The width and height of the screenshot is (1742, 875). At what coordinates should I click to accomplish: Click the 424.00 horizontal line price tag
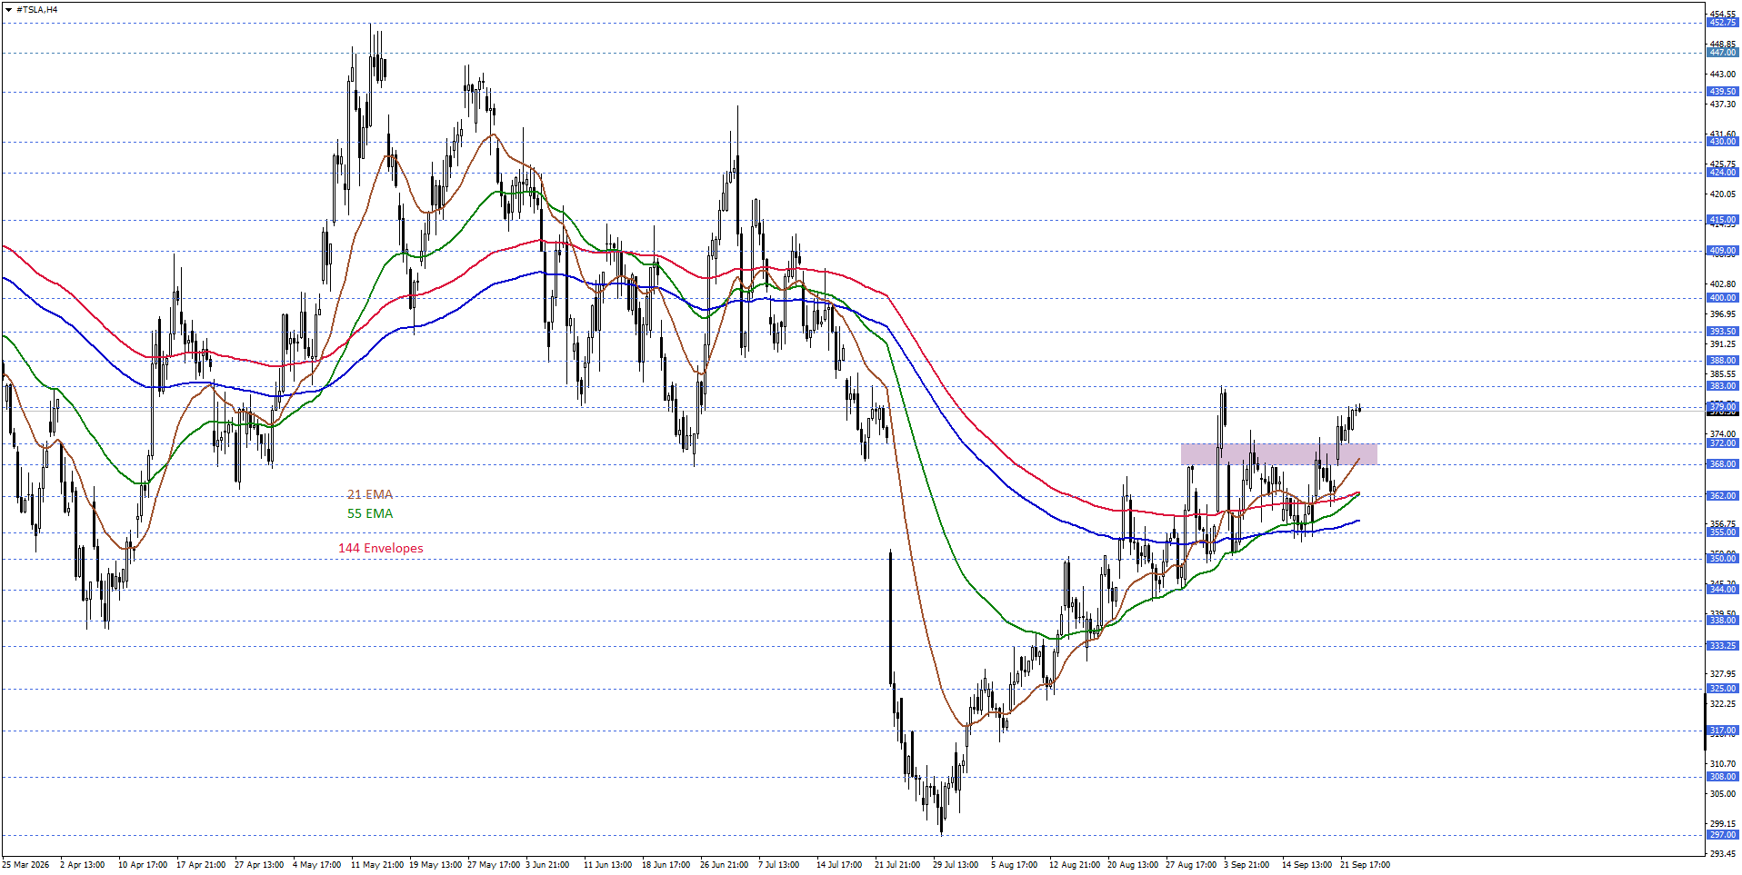(x=1723, y=173)
